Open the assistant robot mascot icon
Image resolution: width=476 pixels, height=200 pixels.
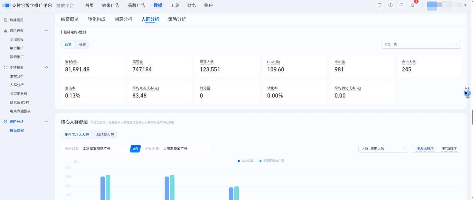(467, 93)
